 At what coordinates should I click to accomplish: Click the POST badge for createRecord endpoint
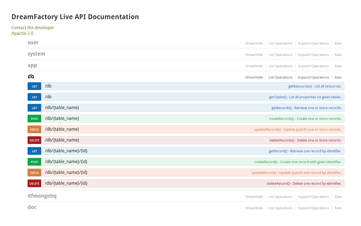pos(34,161)
